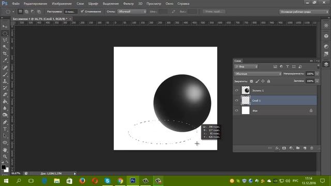The image size is (331, 186).
Task: Select the Dodge tool
Action: point(5,115)
